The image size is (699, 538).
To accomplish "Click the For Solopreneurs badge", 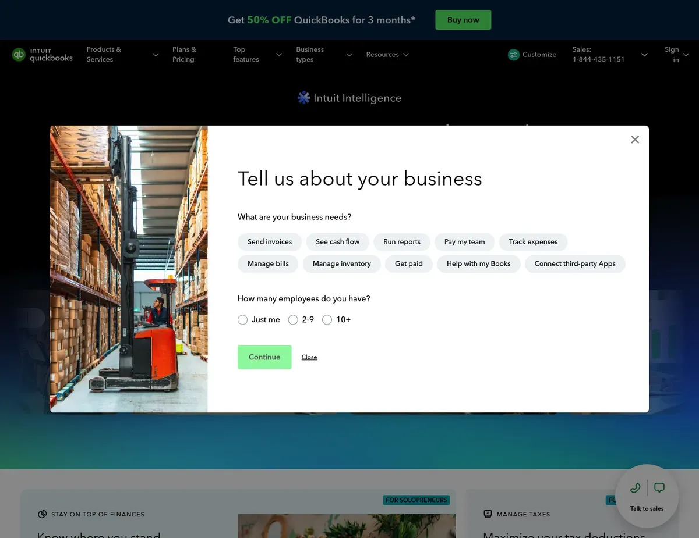I will [416, 500].
